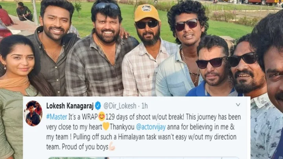
Task: Click the heart-eyes emoji after WRAP
Action: pos(102,117)
